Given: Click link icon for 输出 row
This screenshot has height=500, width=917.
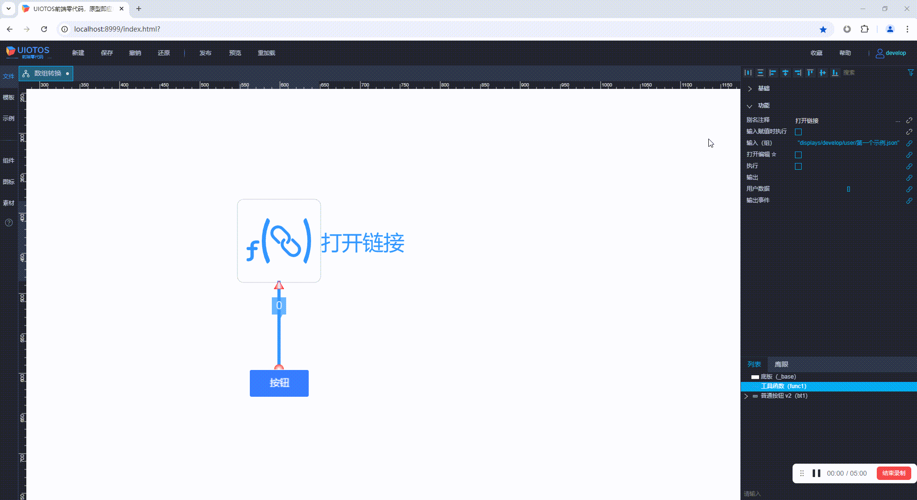Looking at the screenshot, I should [909, 178].
